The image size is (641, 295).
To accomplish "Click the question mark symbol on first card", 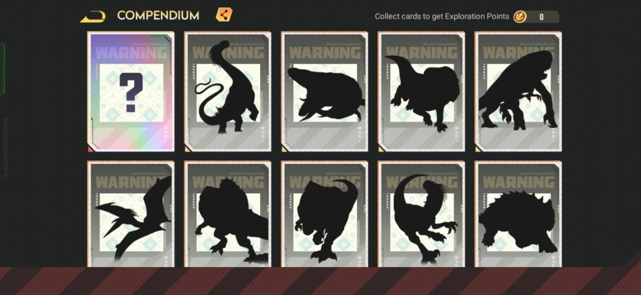I will [131, 92].
